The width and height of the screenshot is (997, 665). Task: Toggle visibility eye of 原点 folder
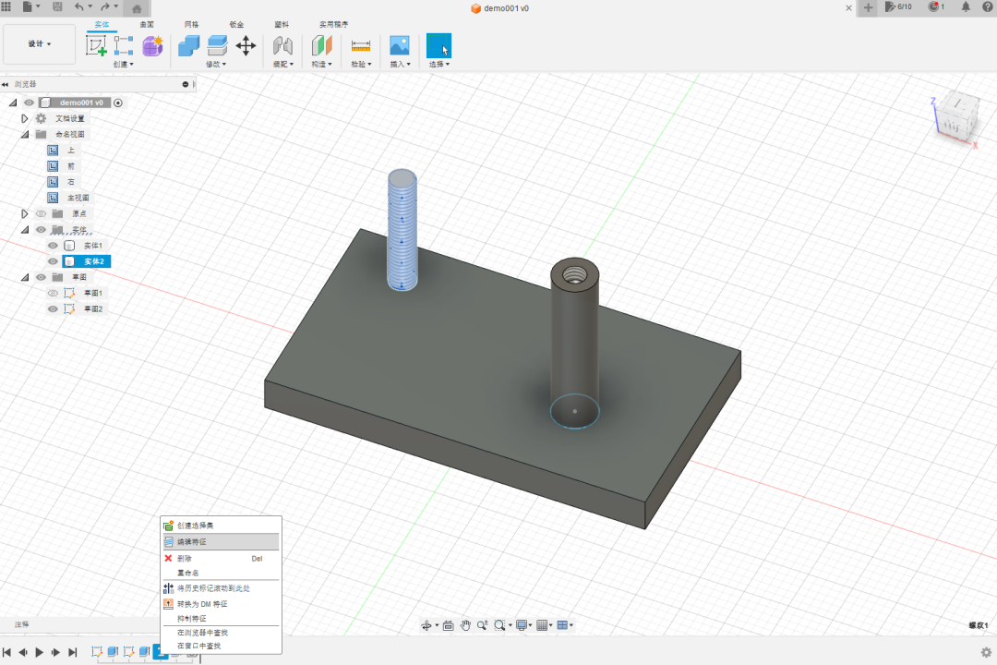(41, 214)
